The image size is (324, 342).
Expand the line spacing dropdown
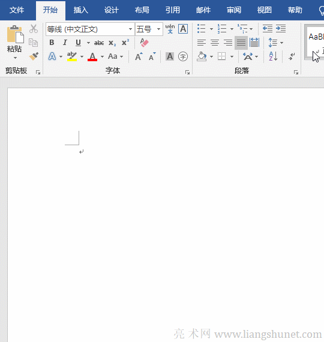pyautogui.click(x=281, y=43)
